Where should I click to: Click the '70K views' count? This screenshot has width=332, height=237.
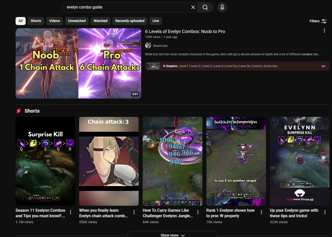(x=214, y=222)
